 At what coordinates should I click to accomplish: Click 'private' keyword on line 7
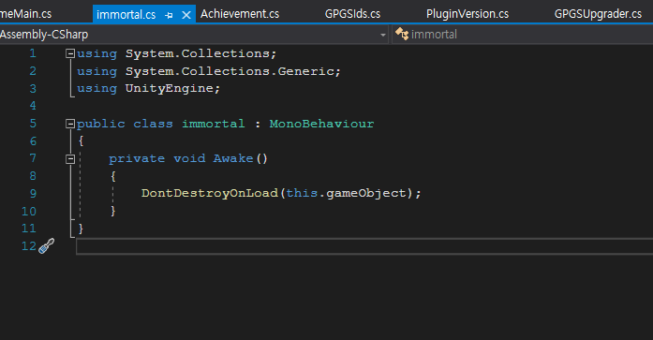(x=137, y=158)
